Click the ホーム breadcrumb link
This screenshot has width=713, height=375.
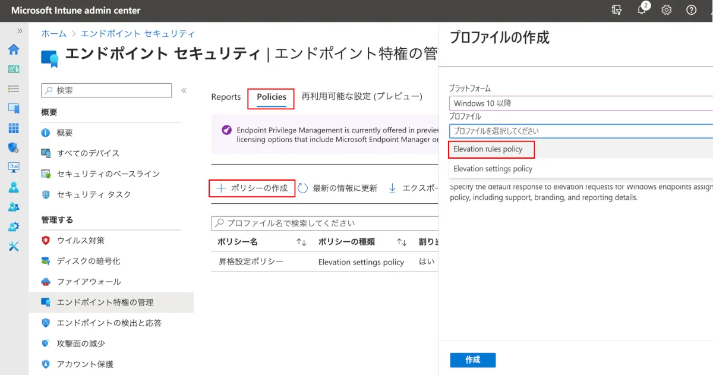pos(53,34)
